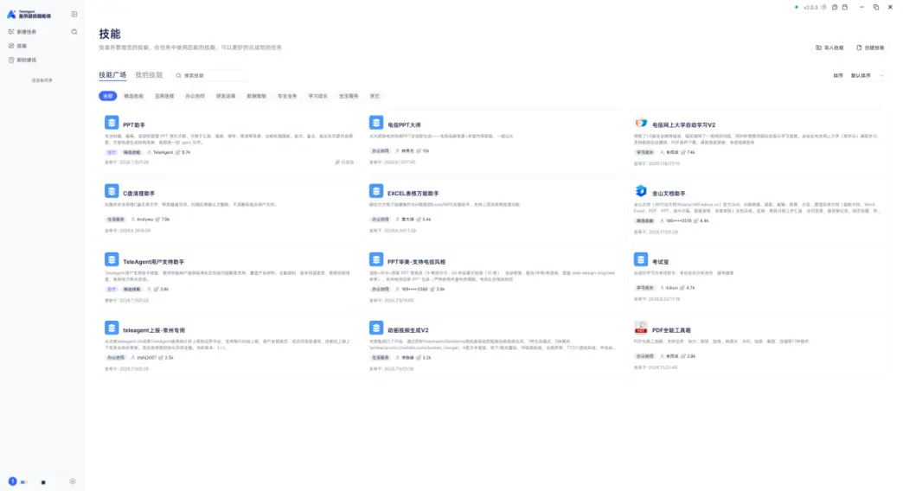Screen dimensions: 903x491
Task: Filter skills by 学习成长 category chip
Action: point(318,96)
